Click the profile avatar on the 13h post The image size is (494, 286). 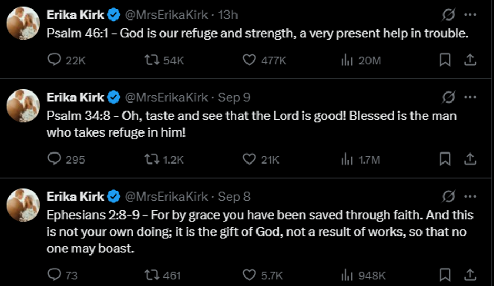click(23, 24)
